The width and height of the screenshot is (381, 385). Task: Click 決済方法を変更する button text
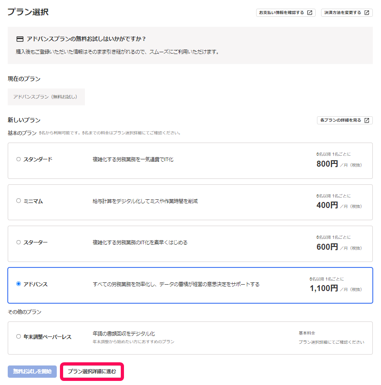[x=342, y=13]
